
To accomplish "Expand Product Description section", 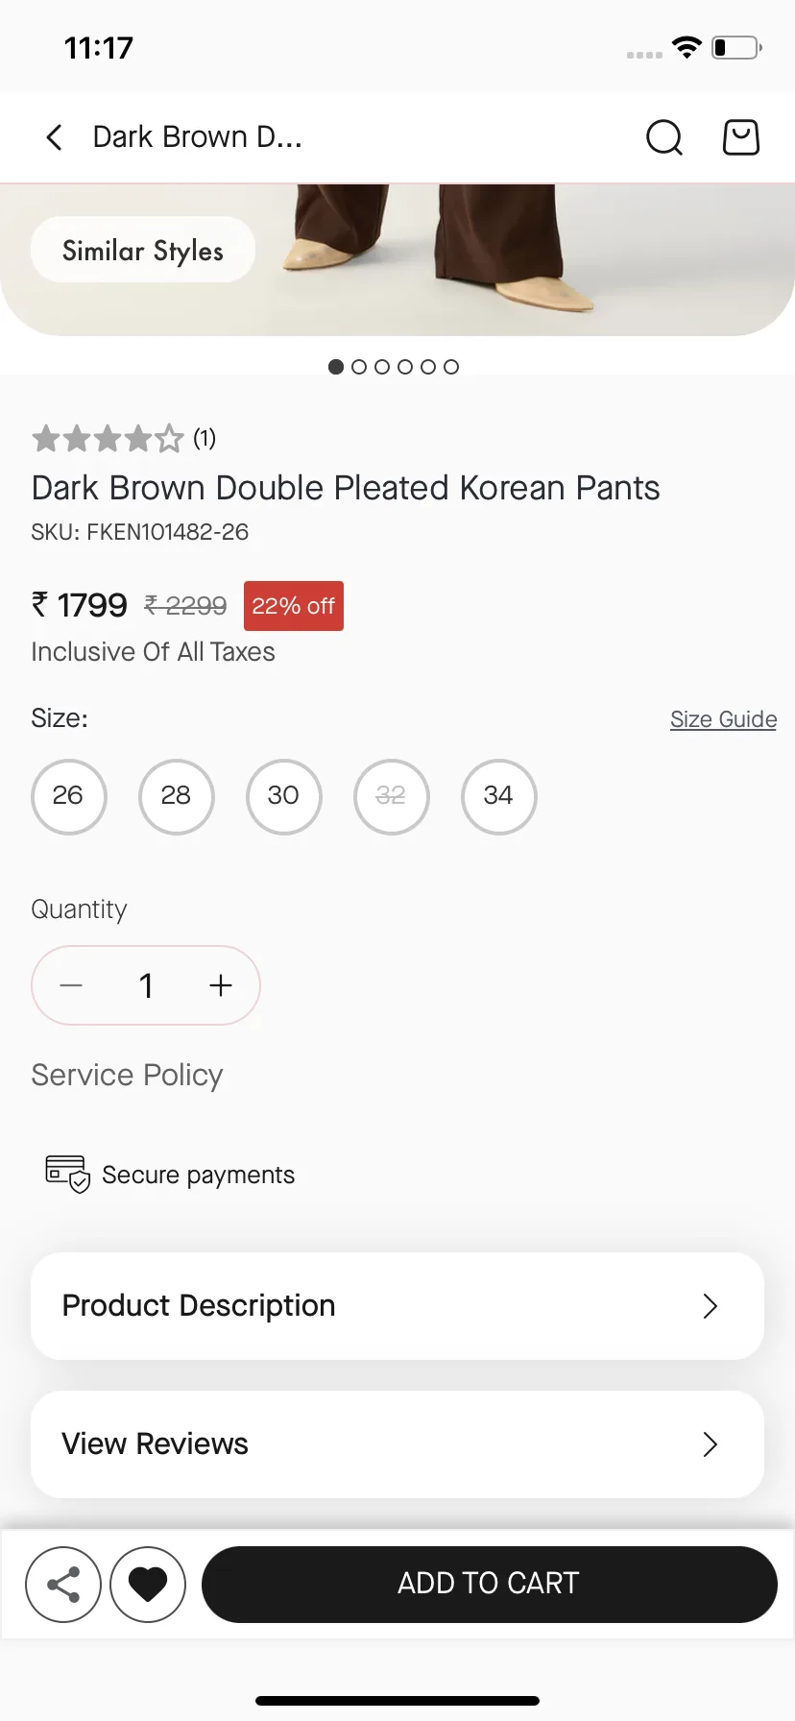I will [x=397, y=1306].
